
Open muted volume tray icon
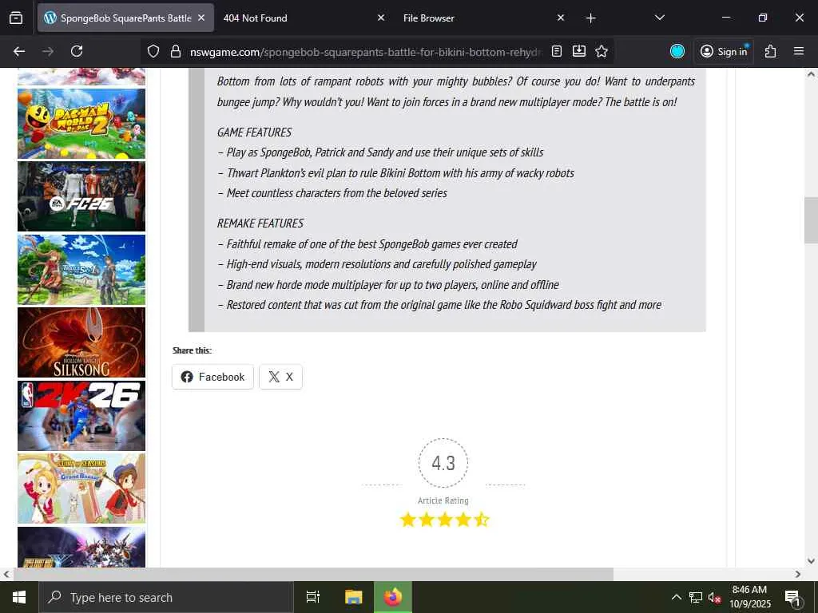click(x=714, y=597)
